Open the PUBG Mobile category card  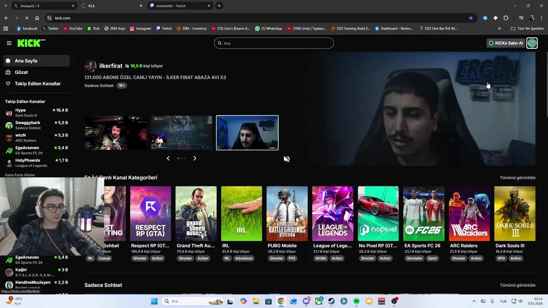pyautogui.click(x=287, y=213)
